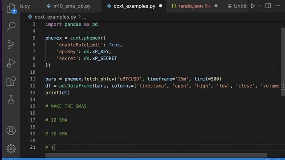Open the Extensions view
Image resolution: width=285 pixels, height=160 pixels.
[11, 81]
